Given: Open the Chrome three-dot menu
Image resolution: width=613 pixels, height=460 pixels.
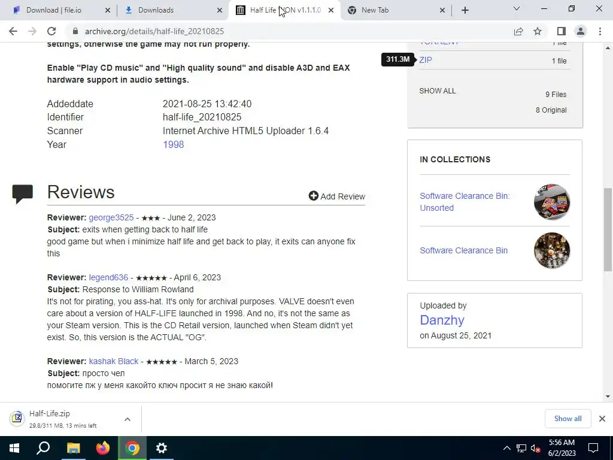Looking at the screenshot, I should pos(600,31).
